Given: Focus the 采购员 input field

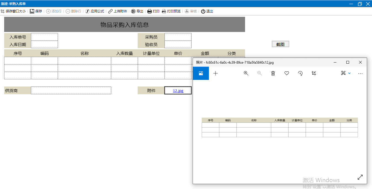Looking at the screenshot, I should (178, 37).
